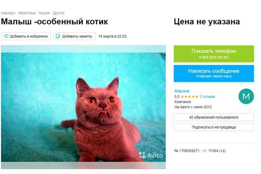Open the Кошки breadcrumb
The width and height of the screenshot is (261, 174).
click(44, 13)
